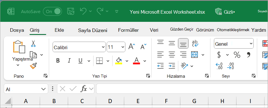The width and height of the screenshot is (268, 108).
Task: Open the Undo history dropdown
Action: (x=90, y=11)
